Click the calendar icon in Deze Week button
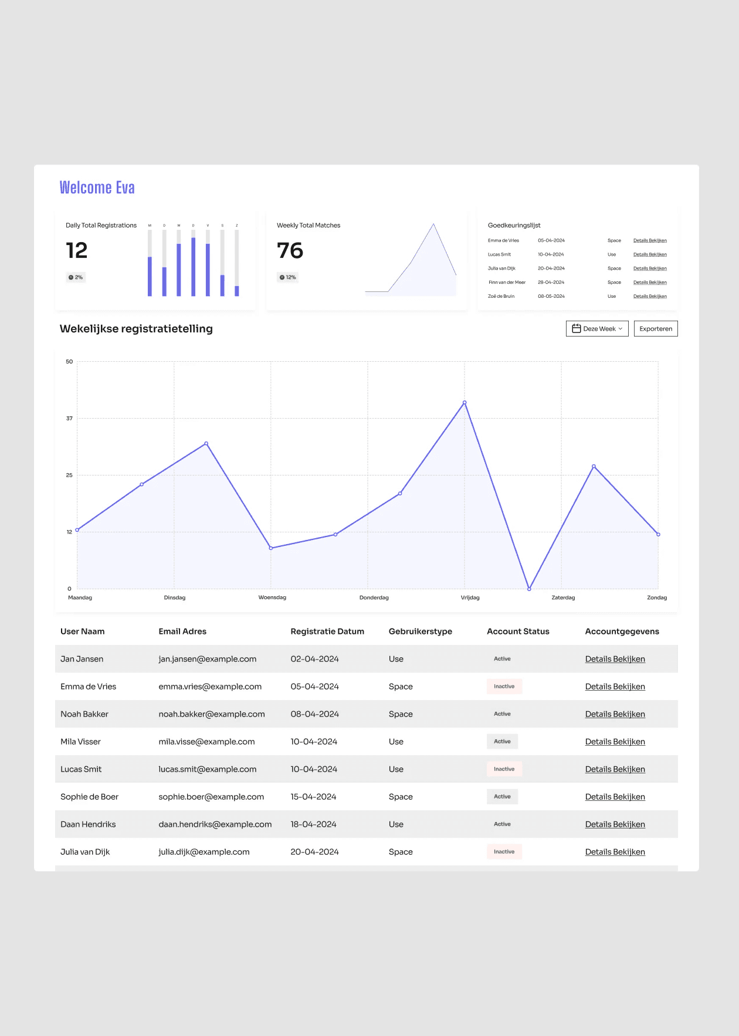The width and height of the screenshot is (739, 1036). click(576, 329)
